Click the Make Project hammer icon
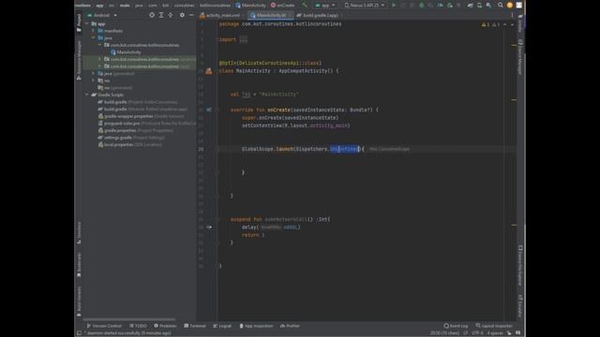Screen dimensions: 600x337 (305, 6)
